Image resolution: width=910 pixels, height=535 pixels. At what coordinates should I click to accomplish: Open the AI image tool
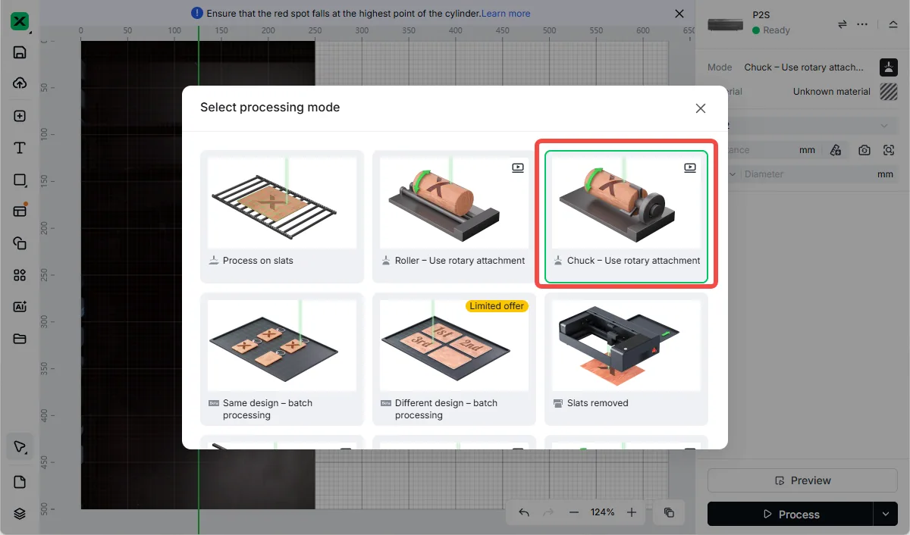(20, 307)
